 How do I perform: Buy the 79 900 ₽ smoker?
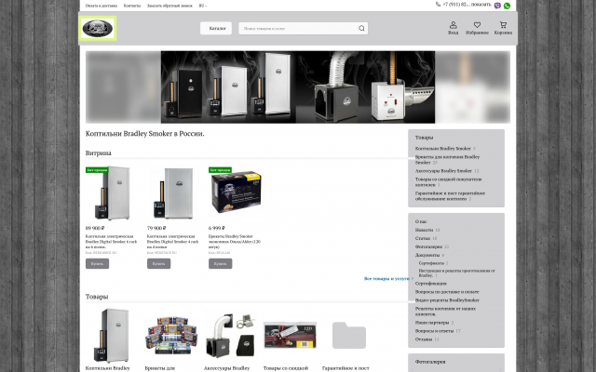(159, 263)
